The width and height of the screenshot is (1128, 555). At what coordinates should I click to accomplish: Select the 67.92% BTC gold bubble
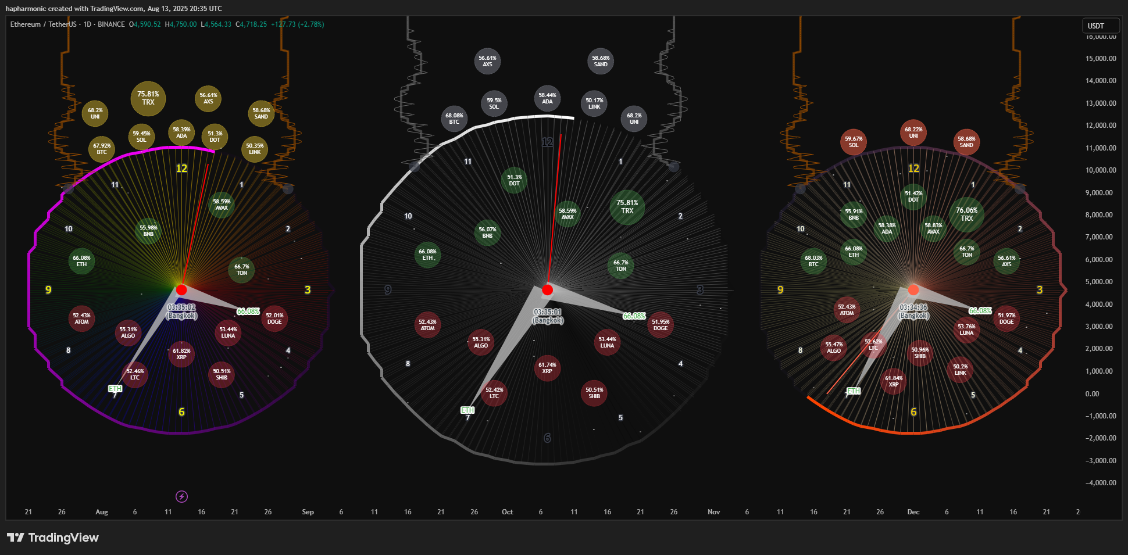tap(102, 149)
